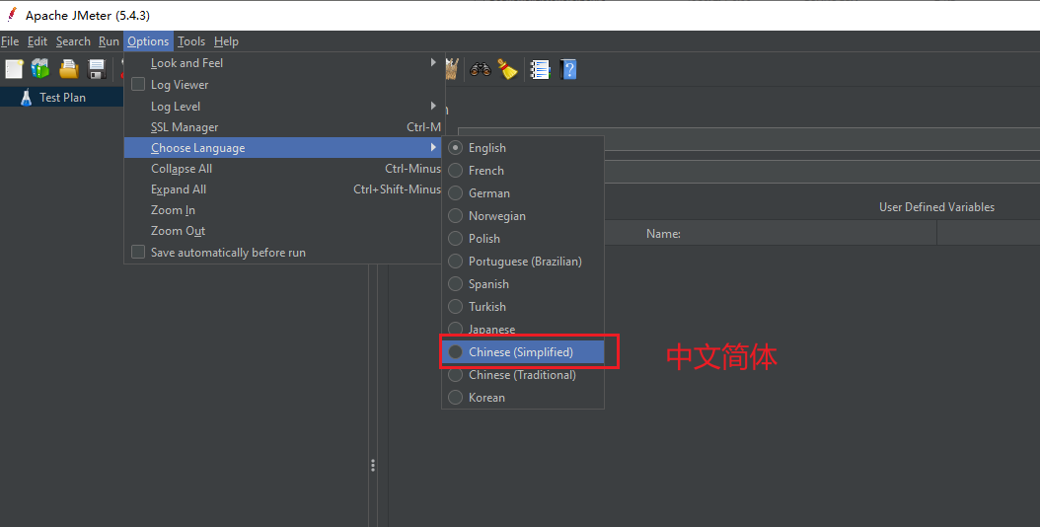1040x527 pixels.
Task: Click Expand All menu entry
Action: (x=282, y=189)
